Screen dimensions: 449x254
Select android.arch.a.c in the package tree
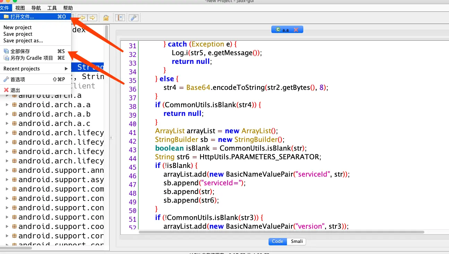[54, 124]
